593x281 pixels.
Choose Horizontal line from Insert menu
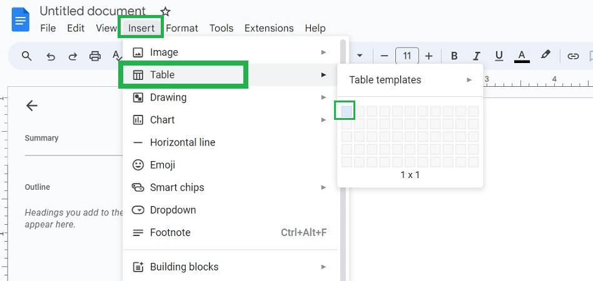183,142
